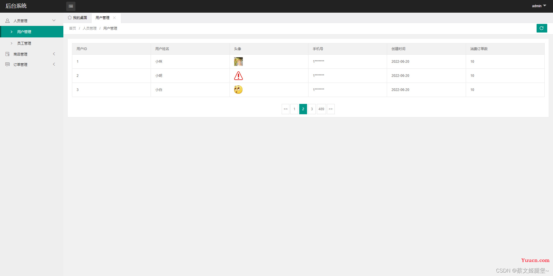
Task: Click the 订单管理 sidebar icon
Action: point(7,64)
